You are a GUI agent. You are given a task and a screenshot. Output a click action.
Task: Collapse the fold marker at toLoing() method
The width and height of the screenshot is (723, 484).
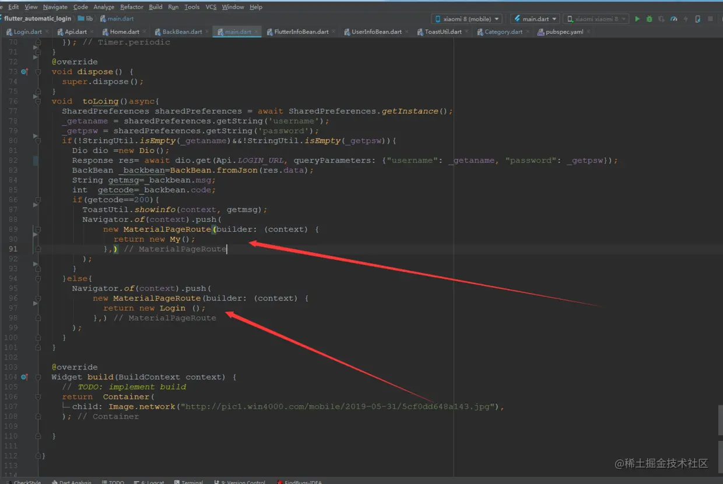click(x=38, y=101)
